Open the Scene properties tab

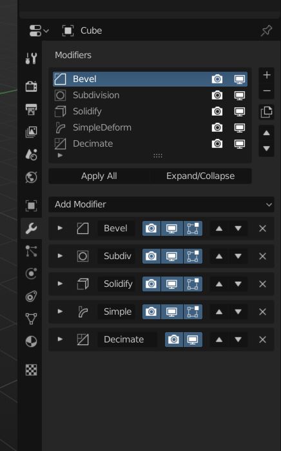[x=31, y=154]
